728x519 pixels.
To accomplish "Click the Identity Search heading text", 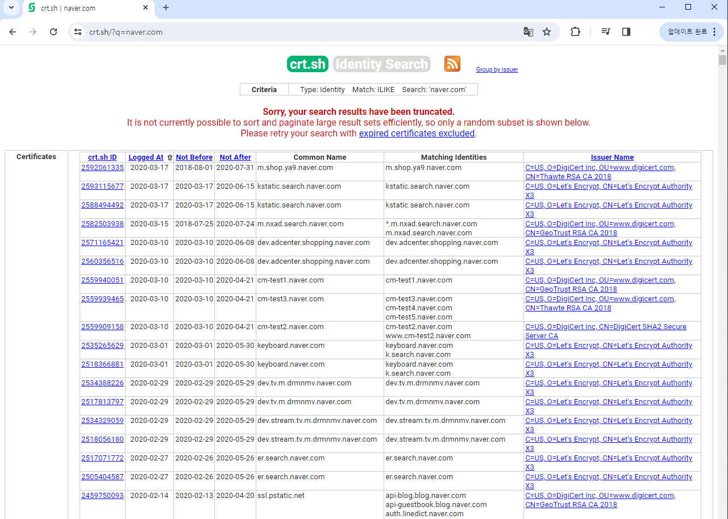I will (x=382, y=64).
